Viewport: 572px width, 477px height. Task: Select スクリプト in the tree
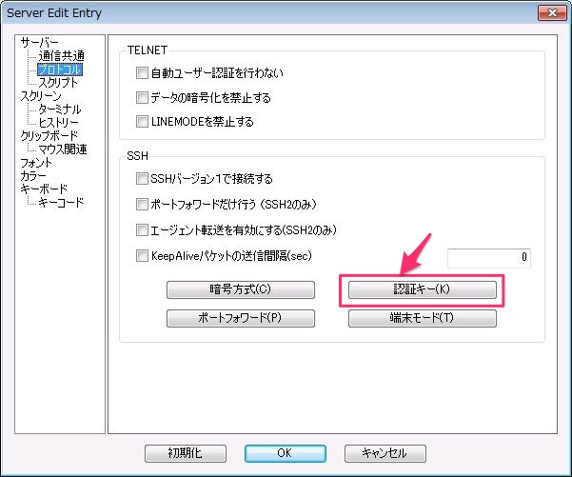coord(58,83)
